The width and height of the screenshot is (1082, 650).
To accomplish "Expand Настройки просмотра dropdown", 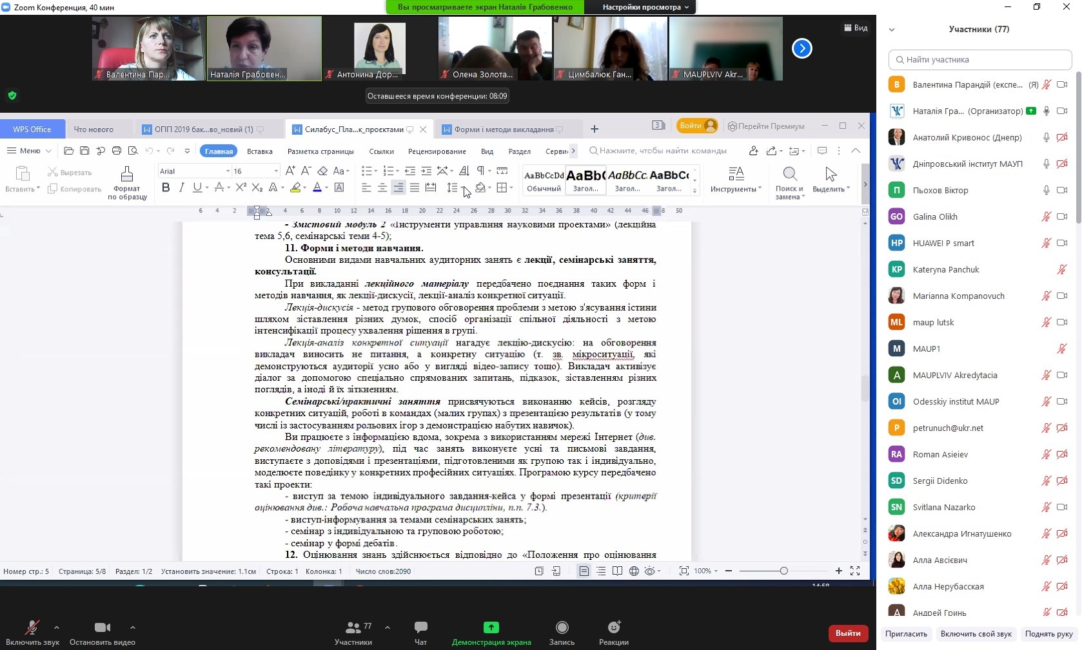I will click(x=645, y=7).
